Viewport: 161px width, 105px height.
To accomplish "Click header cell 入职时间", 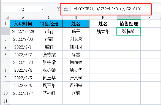I will click(23, 24).
